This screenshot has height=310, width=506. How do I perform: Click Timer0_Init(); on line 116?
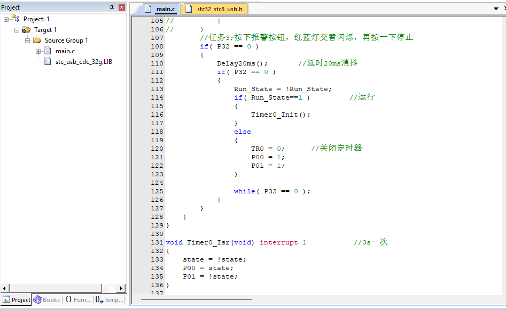(281, 115)
